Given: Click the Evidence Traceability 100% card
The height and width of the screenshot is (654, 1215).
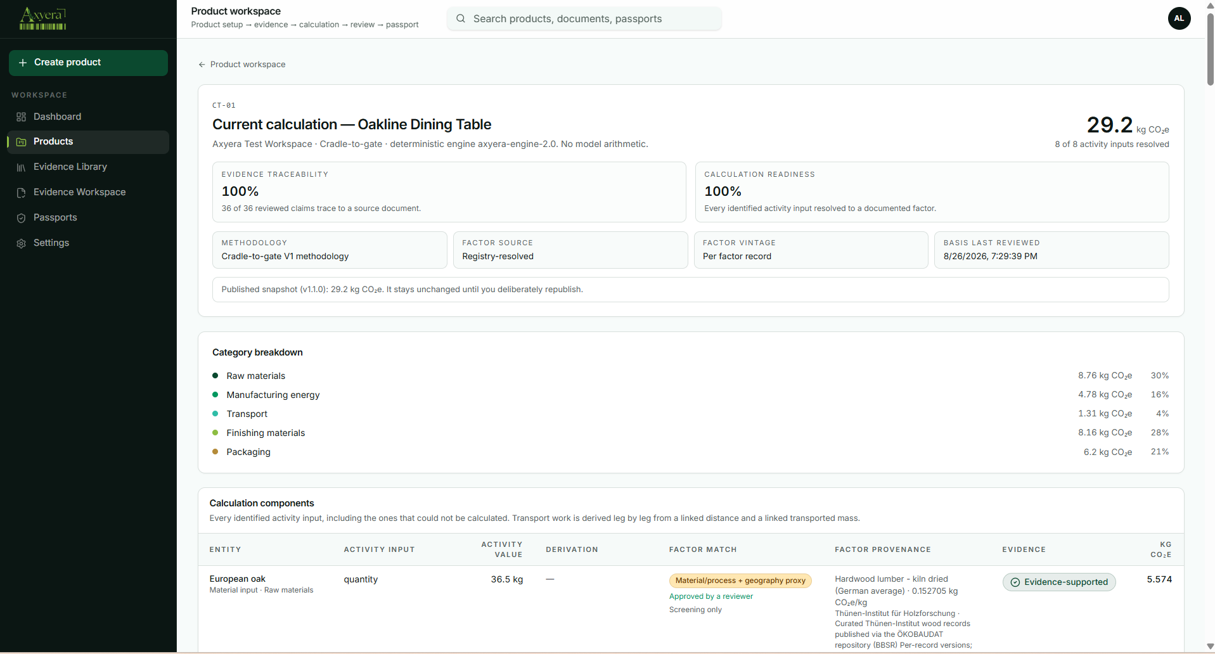Looking at the screenshot, I should (449, 192).
